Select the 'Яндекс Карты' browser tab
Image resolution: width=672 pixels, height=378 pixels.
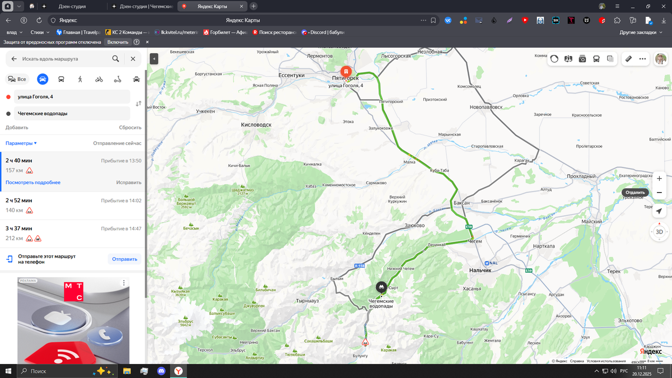click(213, 6)
